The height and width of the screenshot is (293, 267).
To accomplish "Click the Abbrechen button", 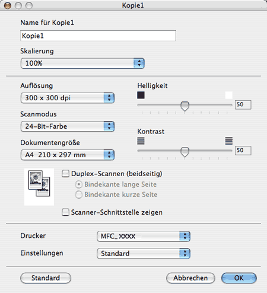I will pos(190,278).
